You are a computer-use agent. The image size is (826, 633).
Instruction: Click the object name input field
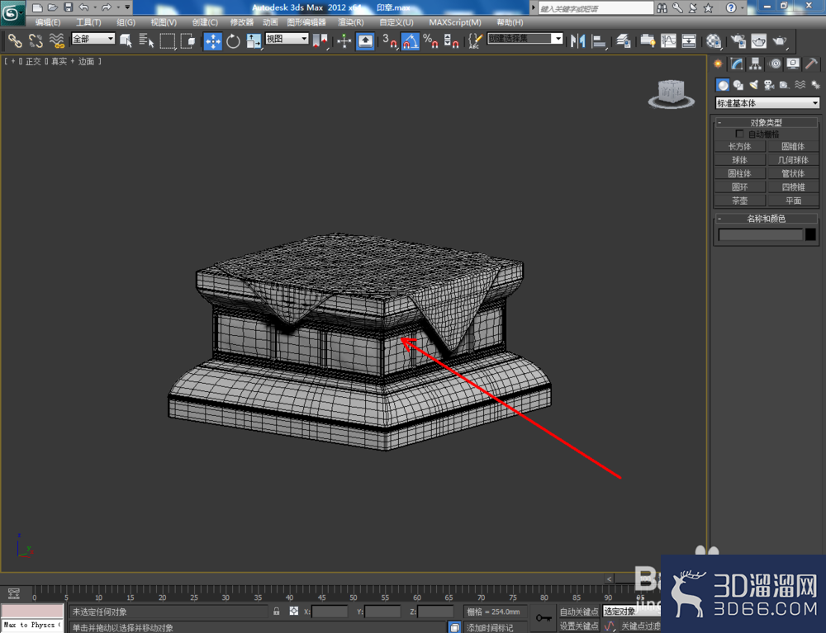[x=760, y=234]
